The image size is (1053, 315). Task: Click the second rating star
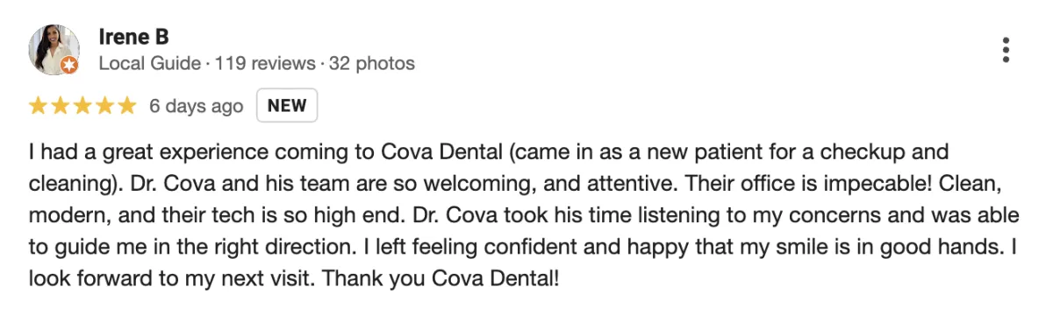pos(60,106)
